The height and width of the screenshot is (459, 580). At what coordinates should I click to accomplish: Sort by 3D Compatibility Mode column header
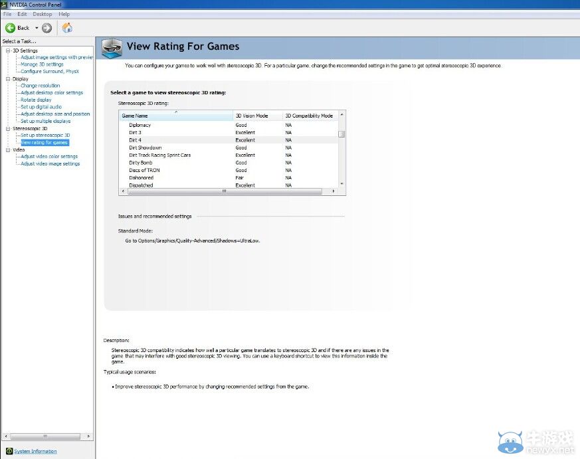(310, 116)
